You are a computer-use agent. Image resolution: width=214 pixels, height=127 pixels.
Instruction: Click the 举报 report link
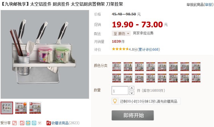tap(208, 5)
